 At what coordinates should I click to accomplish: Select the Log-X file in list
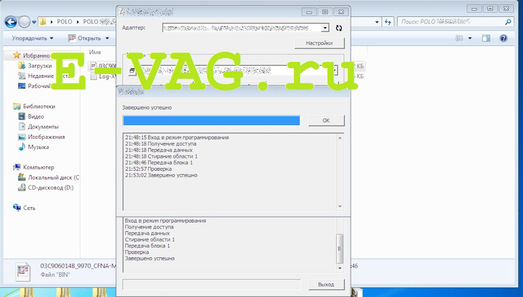pyautogui.click(x=103, y=76)
